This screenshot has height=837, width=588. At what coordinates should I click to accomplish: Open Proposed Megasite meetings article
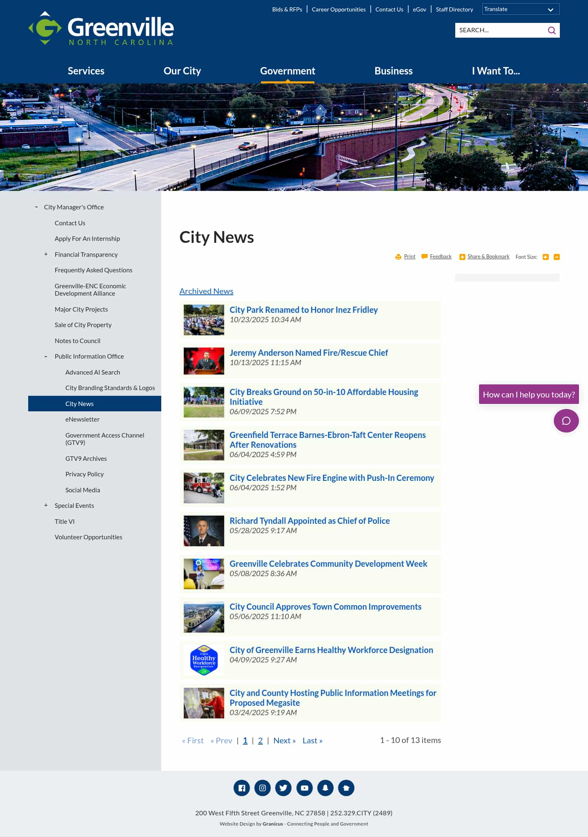coord(333,698)
